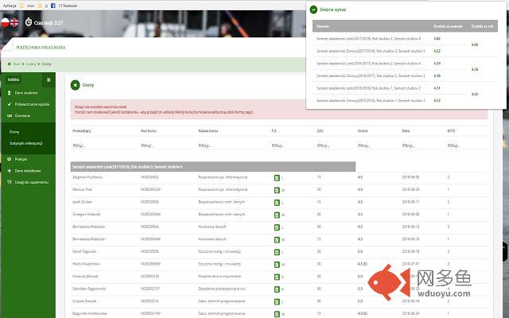The height and width of the screenshot is (318, 509).
Task: Click the Oceniane sidebar icon
Action: click(x=9, y=115)
